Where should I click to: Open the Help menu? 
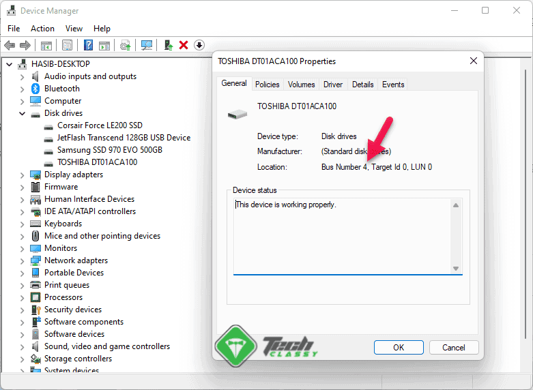point(102,29)
